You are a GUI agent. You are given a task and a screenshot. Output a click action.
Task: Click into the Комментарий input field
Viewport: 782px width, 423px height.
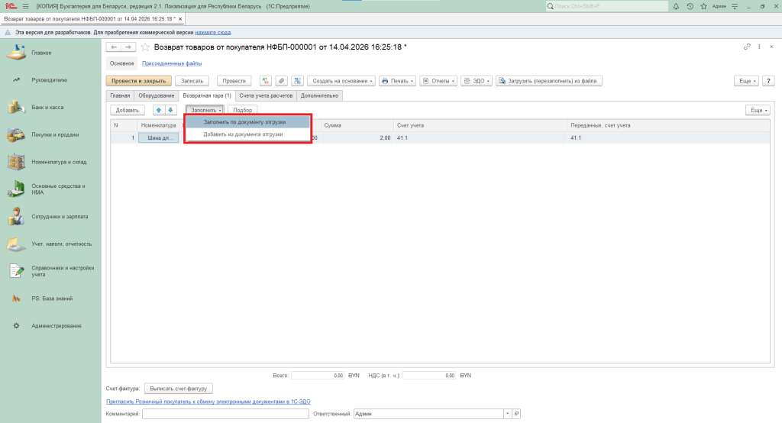click(224, 414)
